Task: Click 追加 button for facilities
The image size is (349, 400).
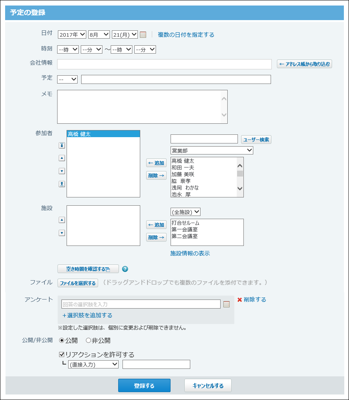Action: 156,225
